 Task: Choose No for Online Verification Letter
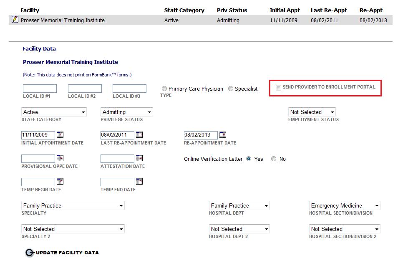(x=274, y=159)
